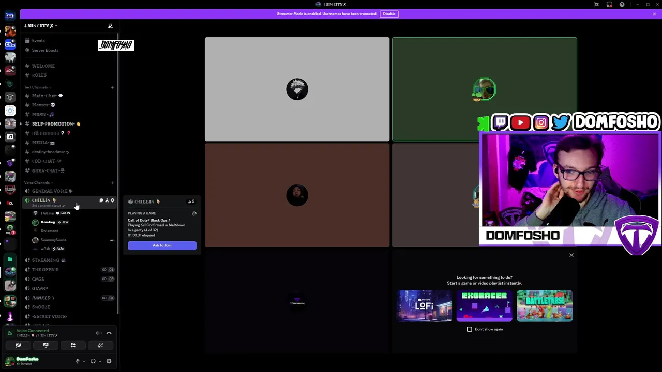This screenshot has width=662, height=372.
Task: Click Ask to Join button
Action: coord(162,245)
